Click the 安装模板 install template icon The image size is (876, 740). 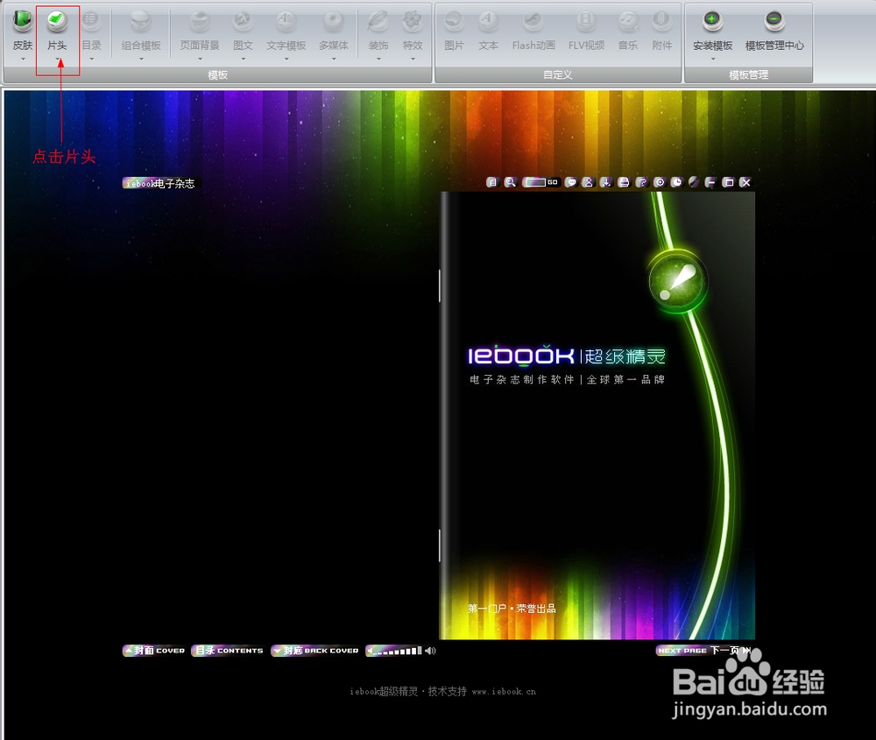(712, 21)
